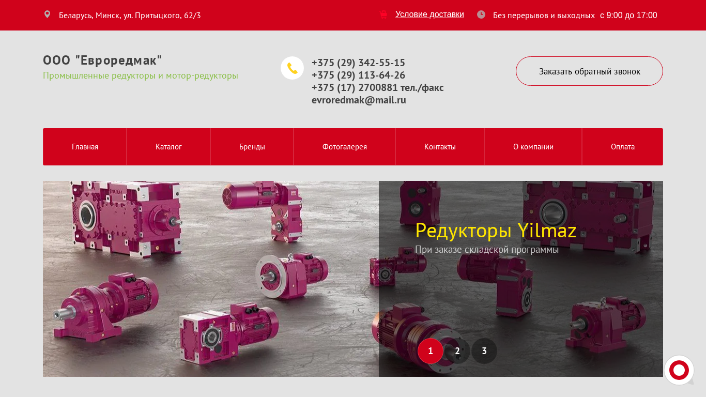The width and height of the screenshot is (706, 397).
Task: Click the delivery cart icon
Action: (x=383, y=14)
